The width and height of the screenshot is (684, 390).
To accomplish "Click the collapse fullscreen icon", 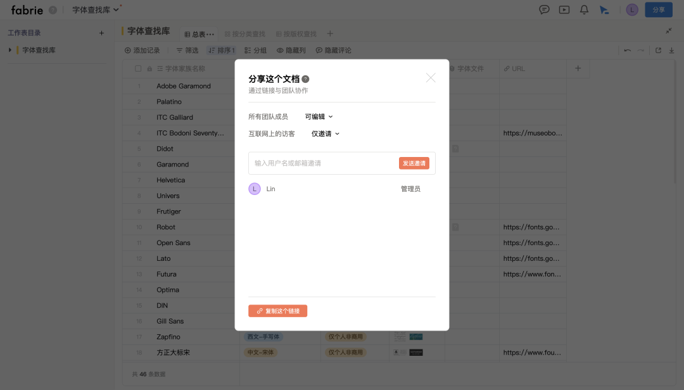I will pyautogui.click(x=669, y=30).
